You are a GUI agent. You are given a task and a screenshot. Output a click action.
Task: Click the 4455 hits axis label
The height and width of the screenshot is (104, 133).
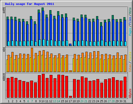[4, 10]
